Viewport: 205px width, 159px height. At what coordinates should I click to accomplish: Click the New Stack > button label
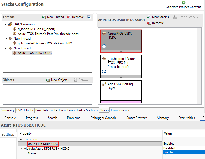tap(161, 17)
